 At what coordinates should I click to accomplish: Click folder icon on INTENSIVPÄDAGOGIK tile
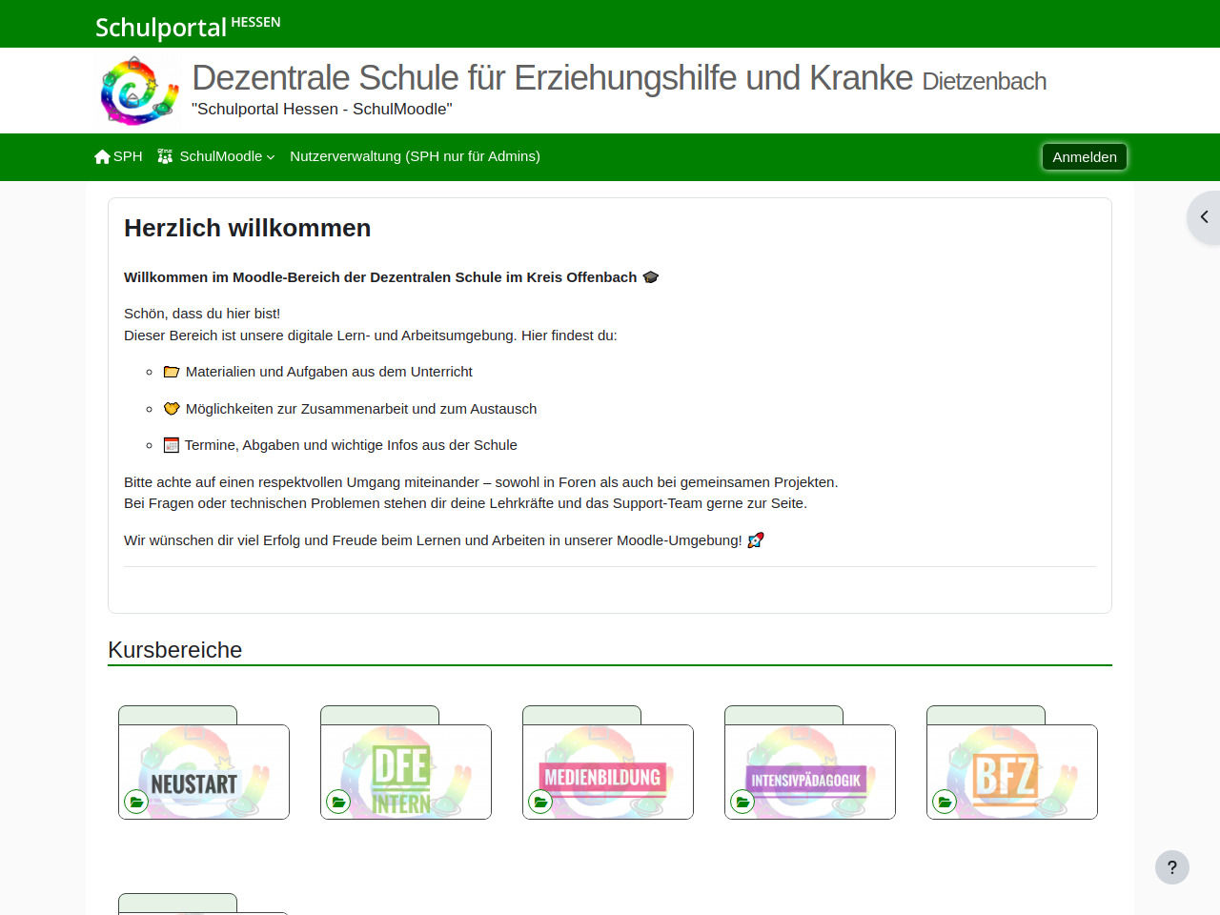[x=742, y=802]
